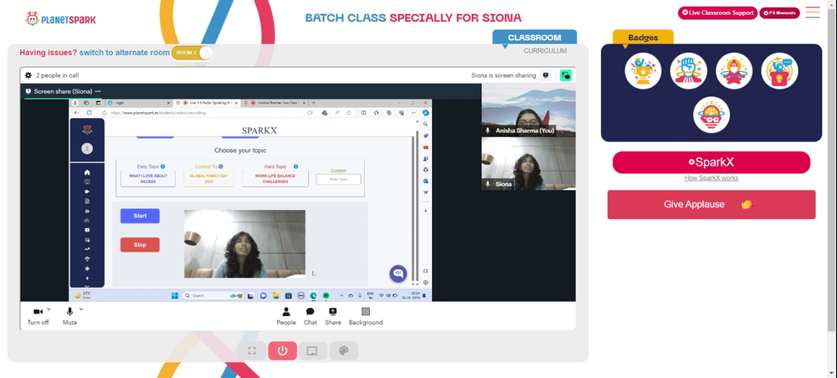Image resolution: width=837 pixels, height=378 pixels.
Task: Click the Share screen icon
Action: [x=332, y=312]
